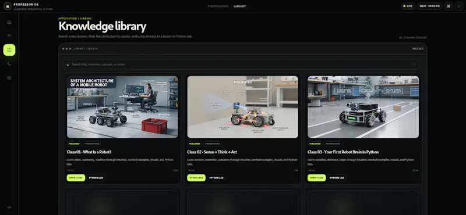Viewport: 466px width, 215px height.
Task: Click the Knowledge library heading
Action: tap(103, 26)
